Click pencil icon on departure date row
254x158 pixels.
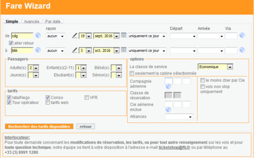tap(75, 36)
